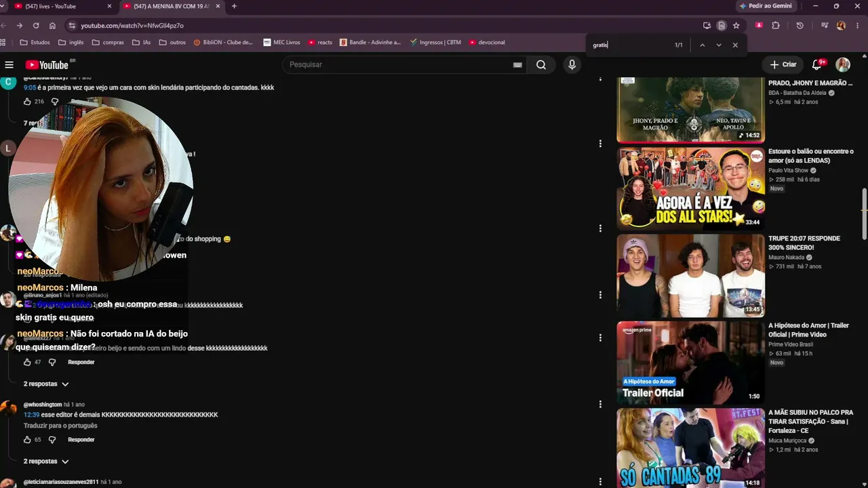This screenshot has height=488, width=868.
Task: Open the Bandle bookmark
Action: [370, 42]
